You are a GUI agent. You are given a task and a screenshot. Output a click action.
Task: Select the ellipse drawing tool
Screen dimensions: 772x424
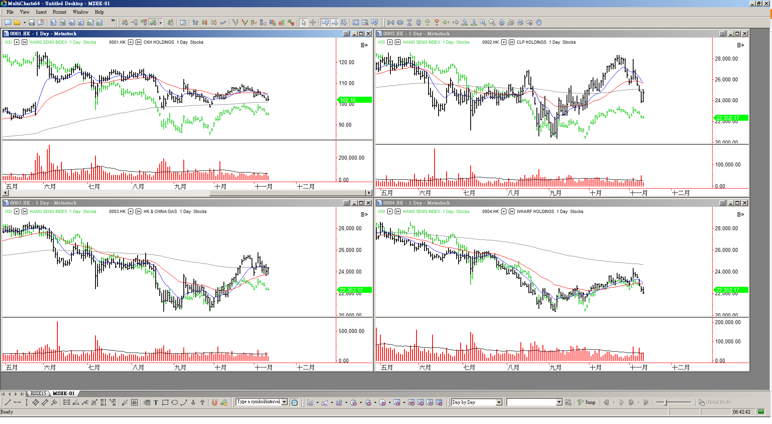(175, 402)
